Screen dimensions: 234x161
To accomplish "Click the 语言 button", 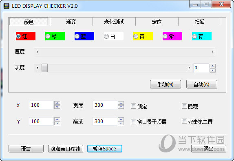I will tap(26, 149).
